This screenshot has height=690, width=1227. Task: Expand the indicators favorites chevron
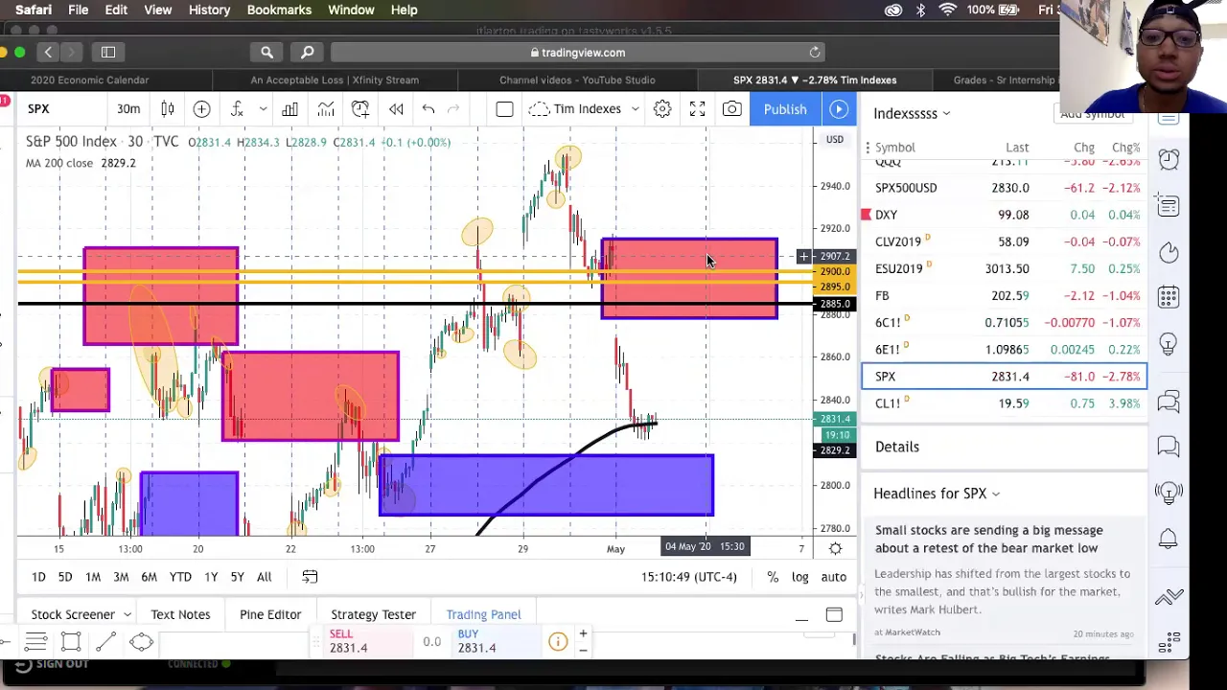point(262,109)
